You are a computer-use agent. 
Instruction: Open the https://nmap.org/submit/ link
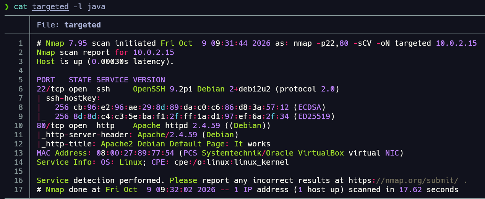(x=404, y=180)
